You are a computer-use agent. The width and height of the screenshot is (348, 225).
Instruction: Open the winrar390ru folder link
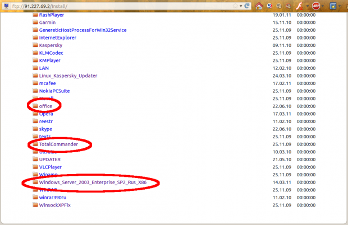pyautogui.click(x=53, y=198)
